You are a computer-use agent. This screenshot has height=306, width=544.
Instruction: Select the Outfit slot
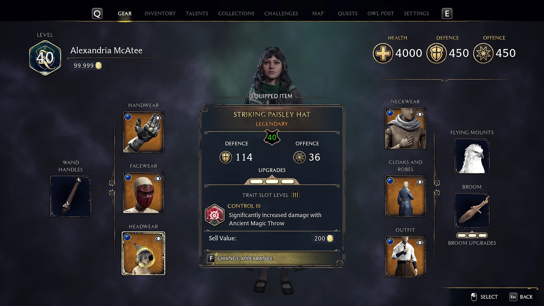[405, 257]
